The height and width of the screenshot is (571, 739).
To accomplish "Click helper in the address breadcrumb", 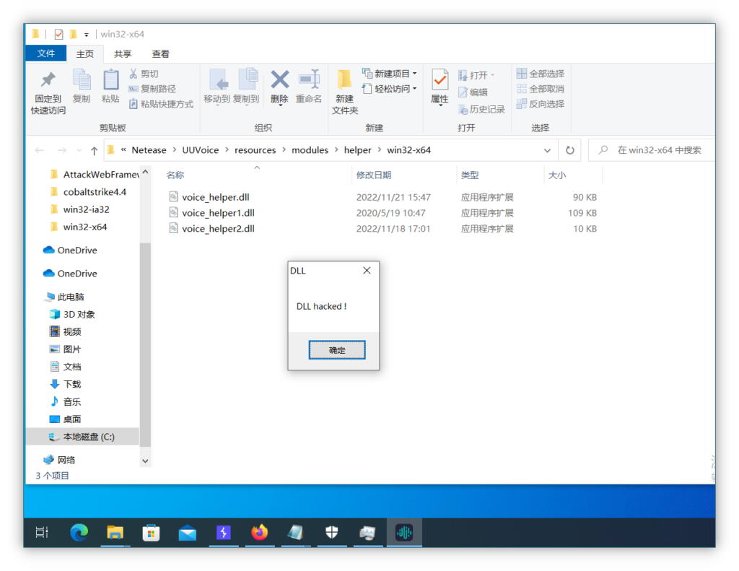I will click(357, 150).
